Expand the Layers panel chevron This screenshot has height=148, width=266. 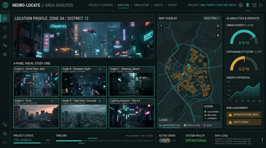(171, 120)
